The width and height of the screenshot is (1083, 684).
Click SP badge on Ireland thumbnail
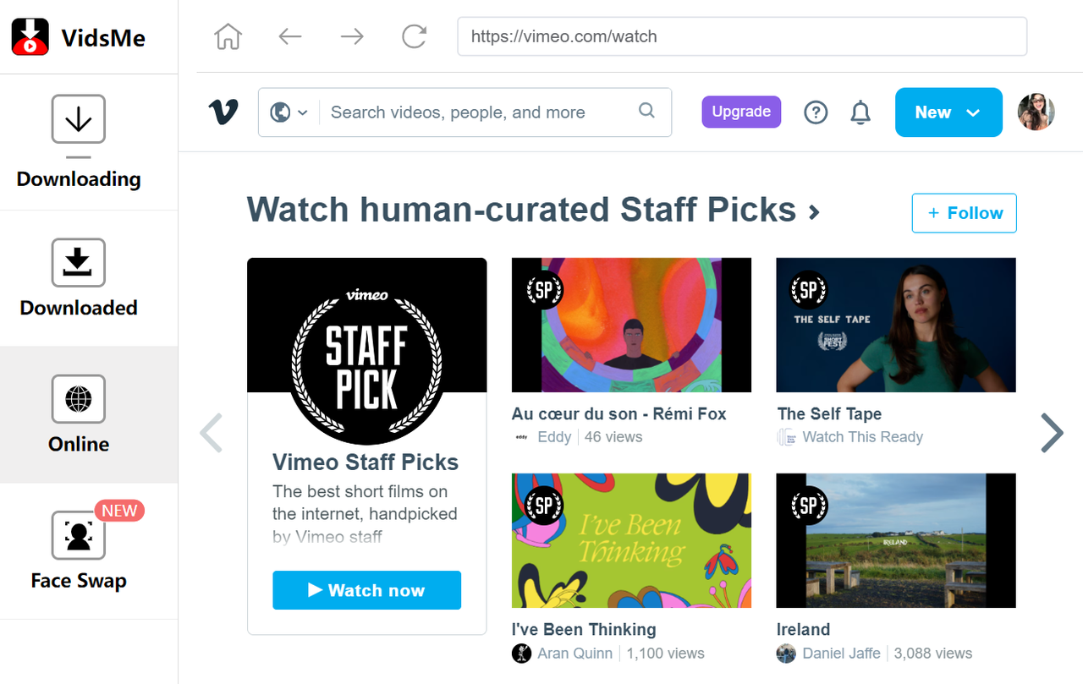tap(808, 506)
